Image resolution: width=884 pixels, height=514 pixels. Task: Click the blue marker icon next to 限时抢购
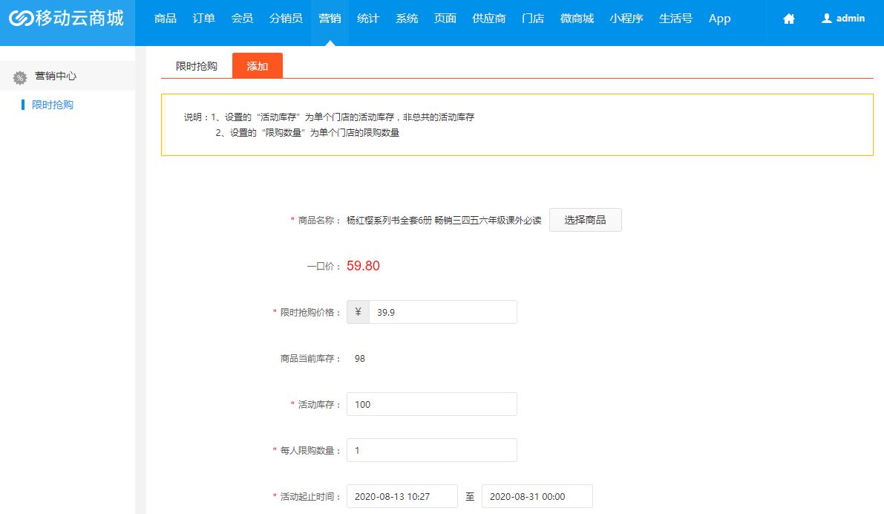(x=23, y=105)
